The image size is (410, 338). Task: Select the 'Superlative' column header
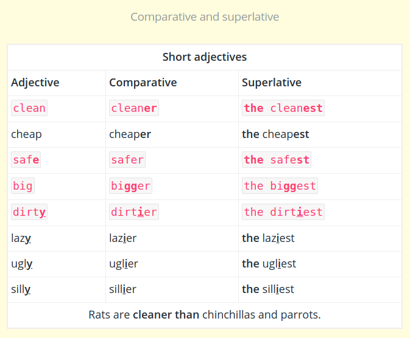[x=272, y=83]
